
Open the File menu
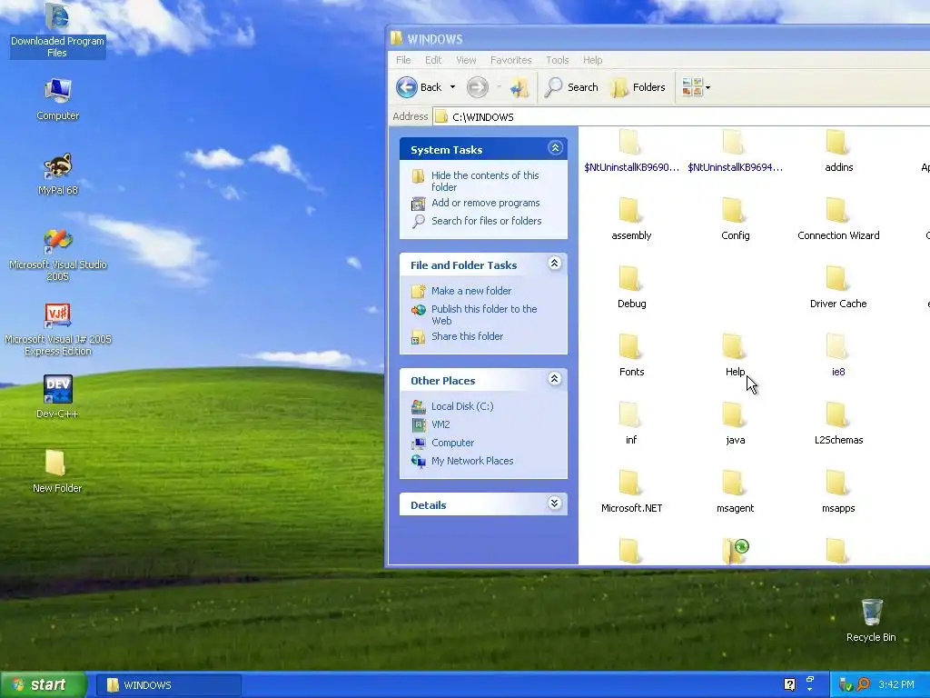pos(403,60)
